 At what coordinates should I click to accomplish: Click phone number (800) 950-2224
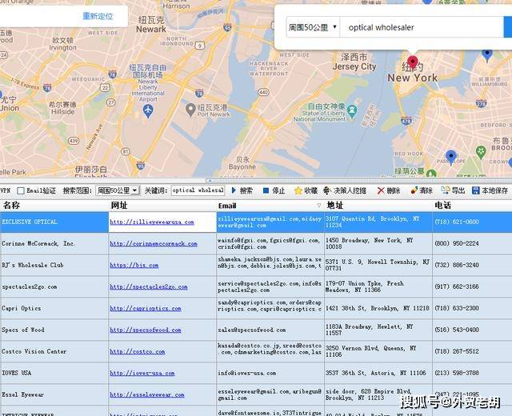457,243
